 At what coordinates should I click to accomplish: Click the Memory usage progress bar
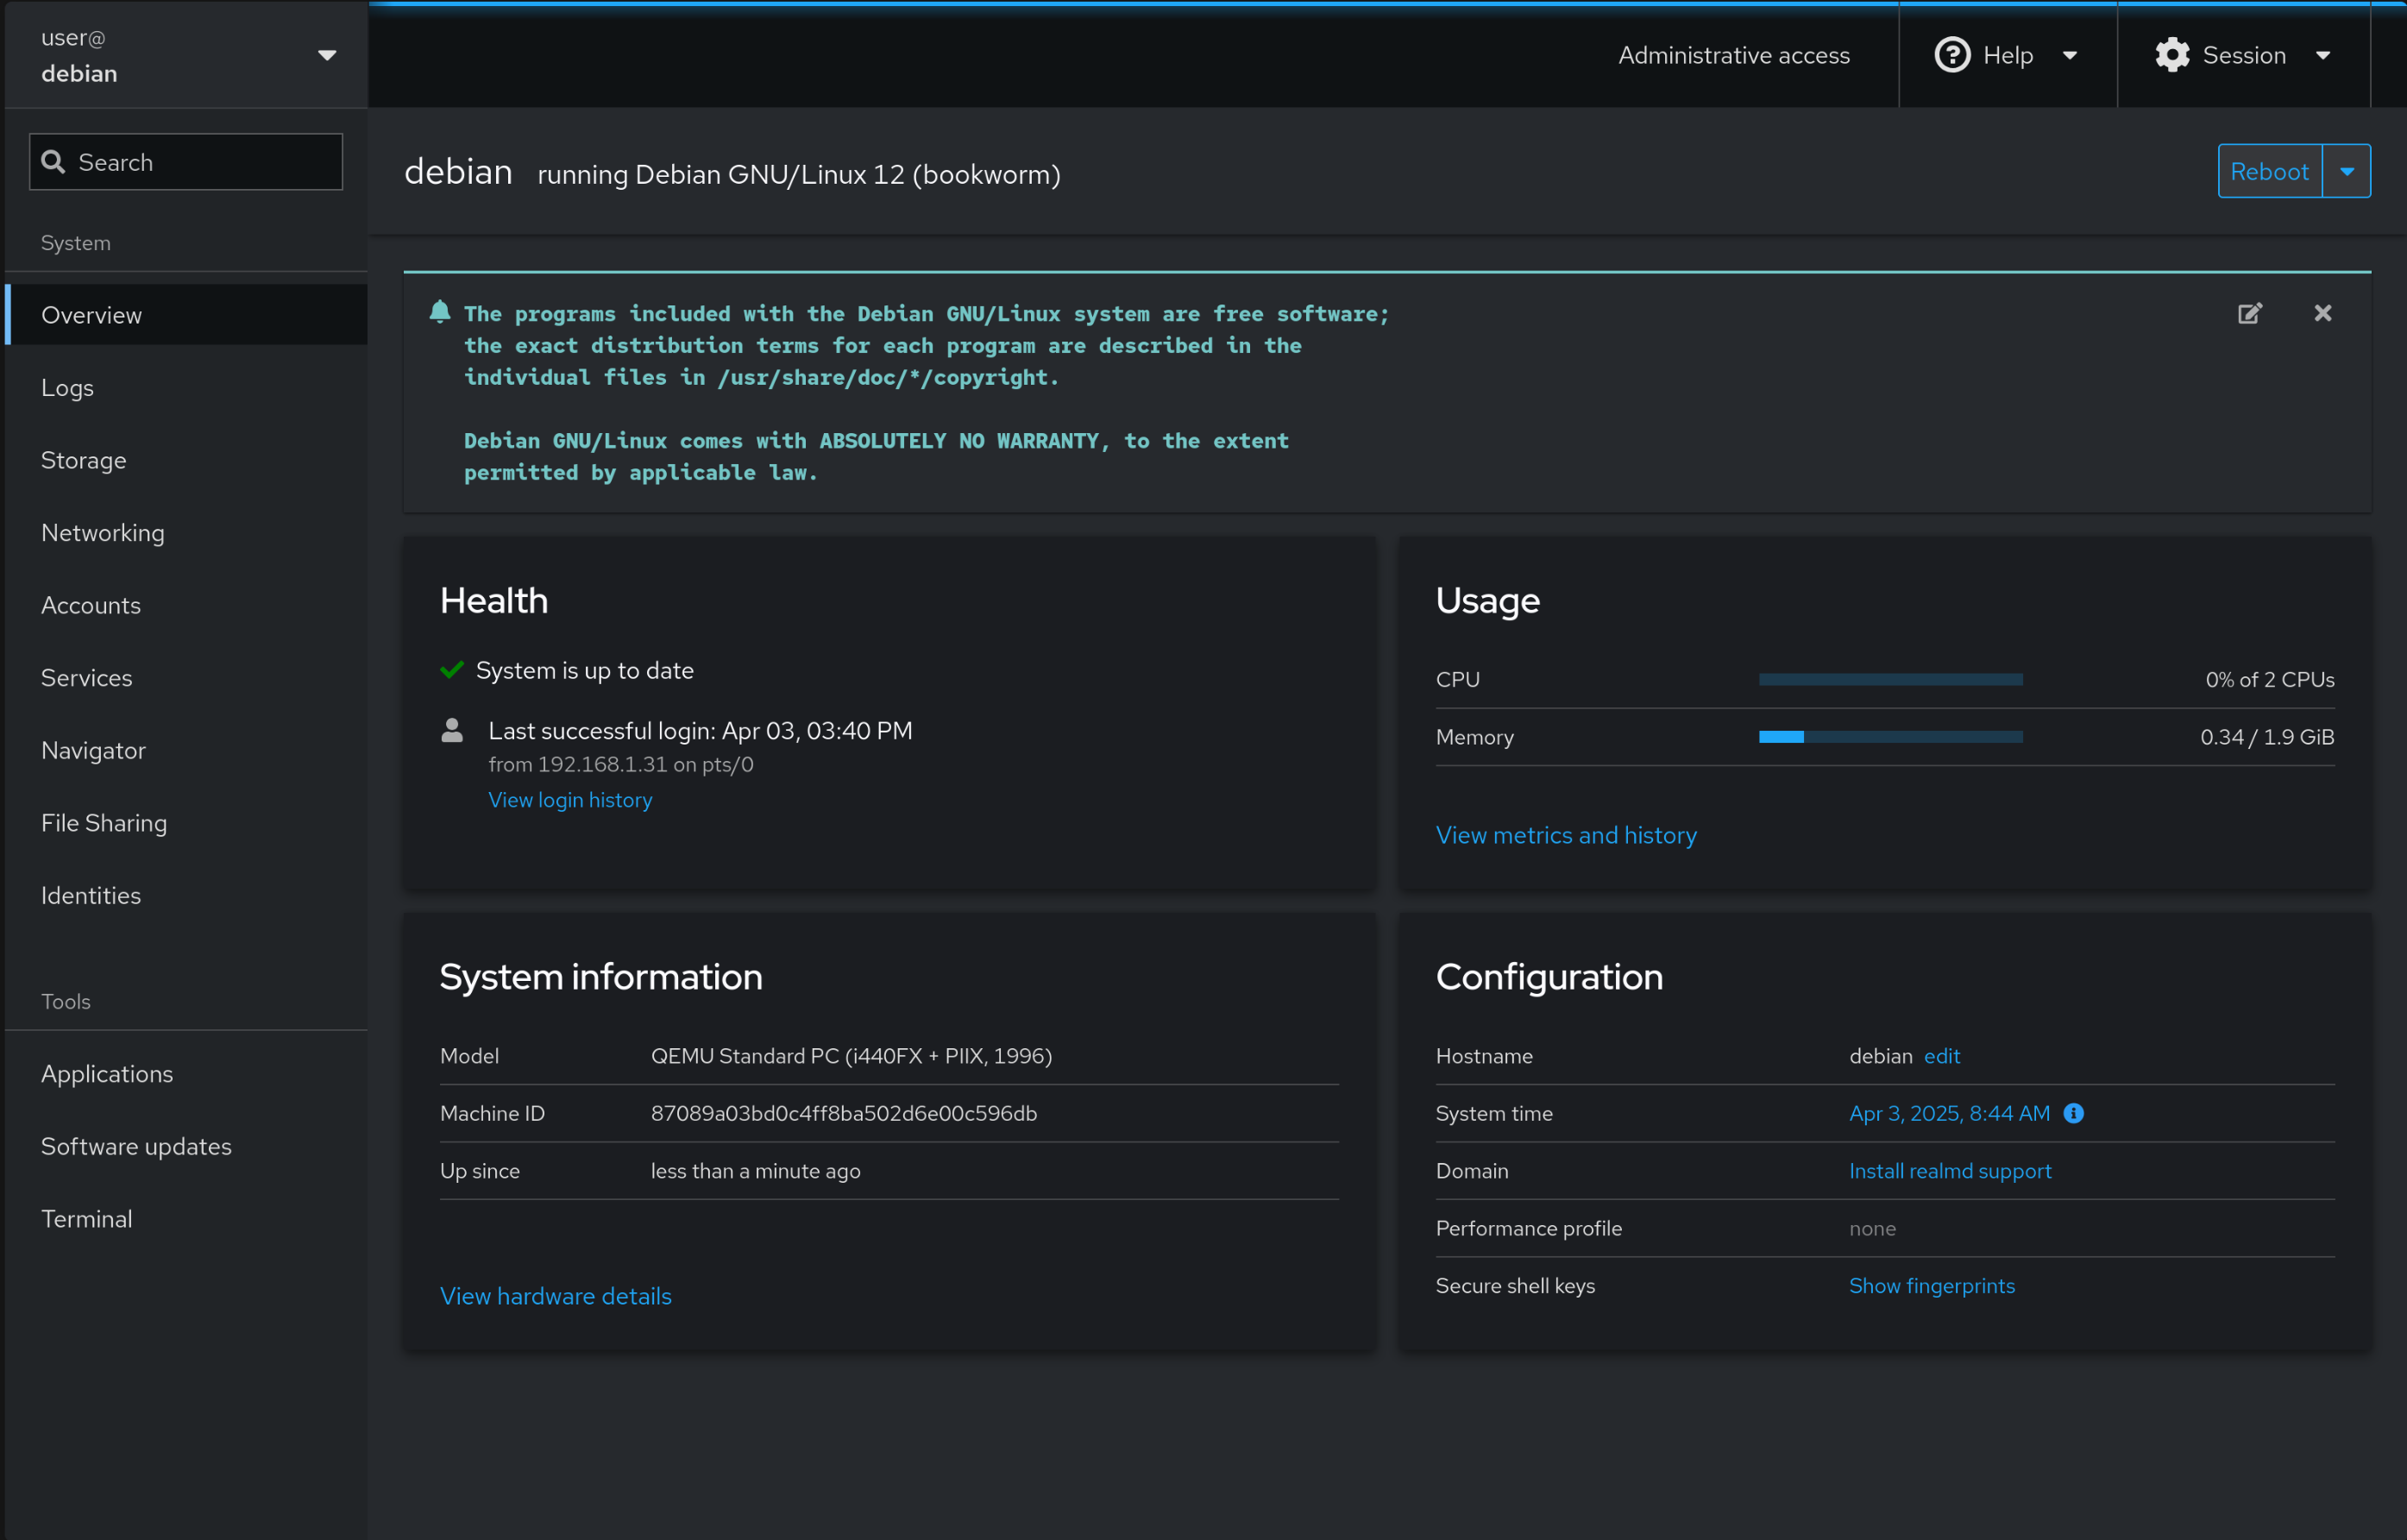pyautogui.click(x=1890, y=737)
